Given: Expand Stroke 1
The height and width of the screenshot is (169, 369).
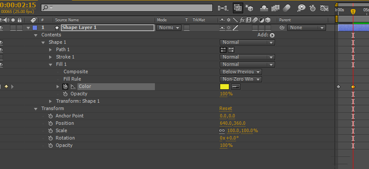Looking at the screenshot, I should [50, 57].
